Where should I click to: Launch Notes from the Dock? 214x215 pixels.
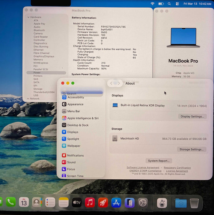(64, 202)
